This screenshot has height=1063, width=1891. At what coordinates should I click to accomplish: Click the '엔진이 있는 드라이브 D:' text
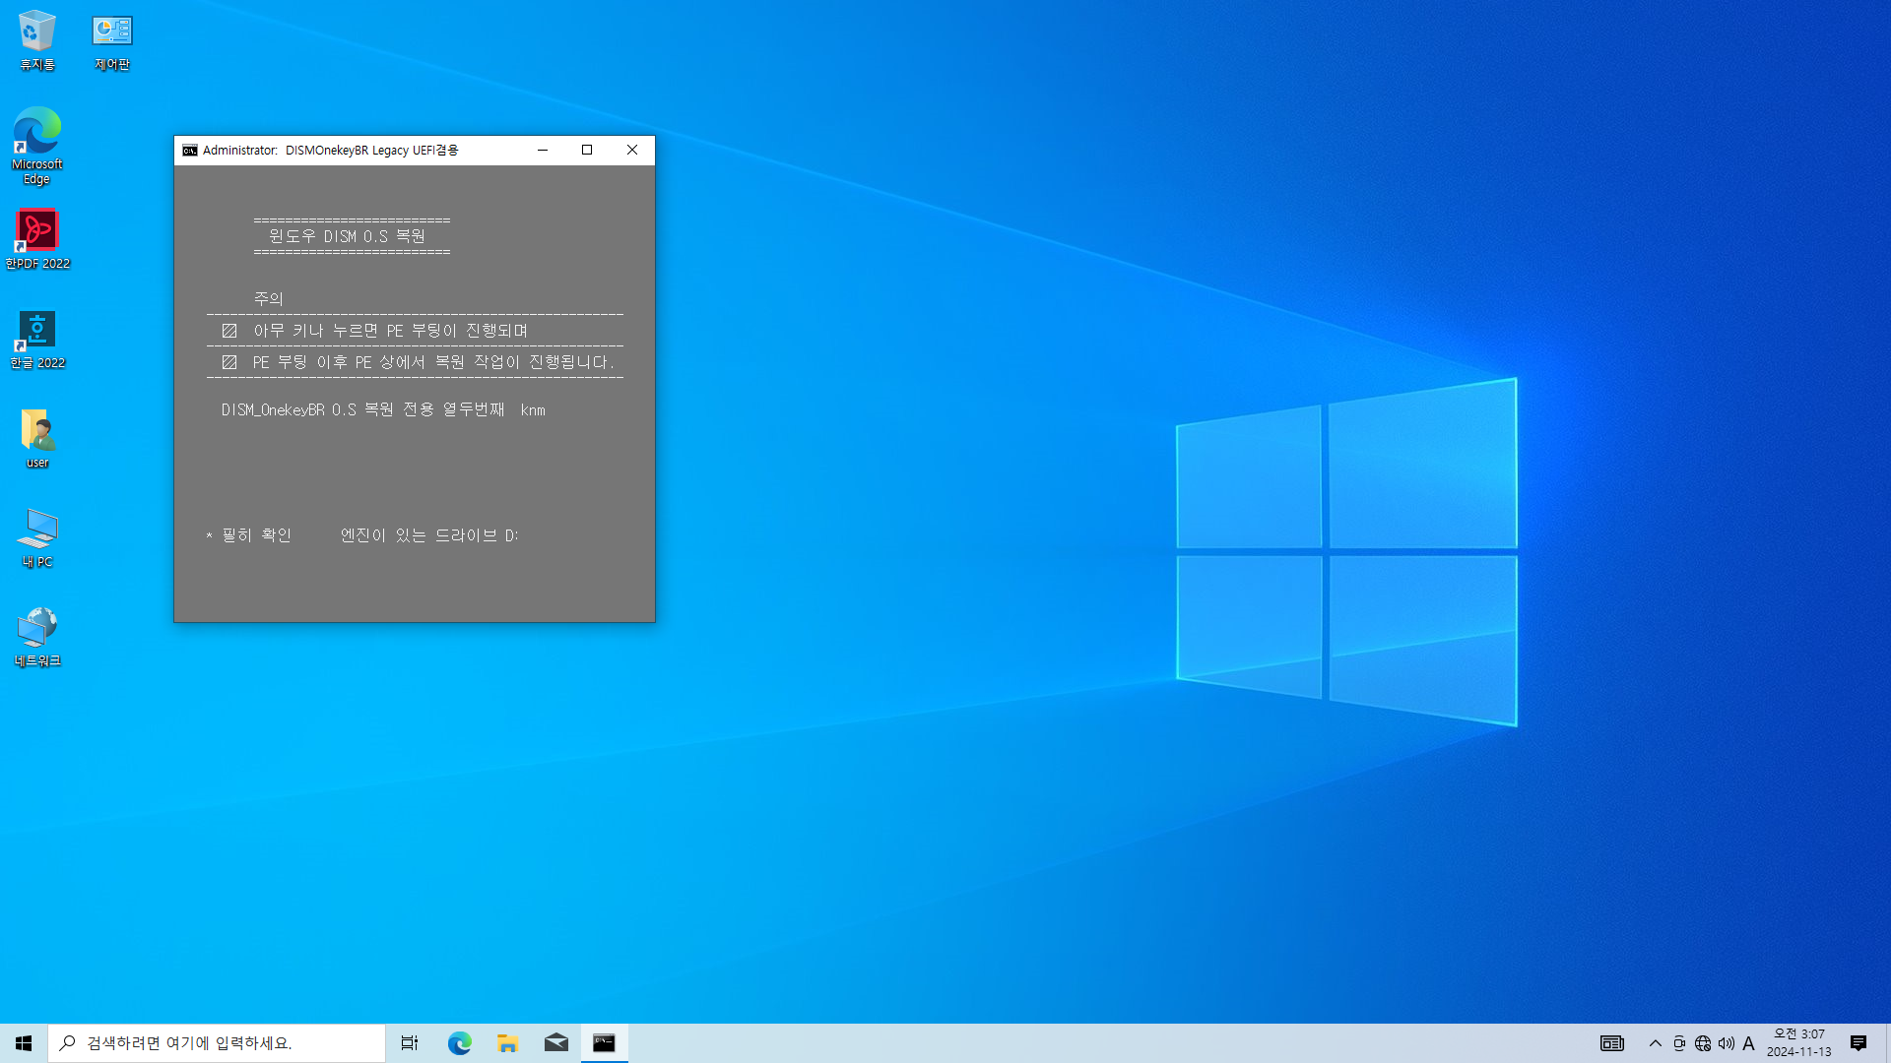pos(429,535)
